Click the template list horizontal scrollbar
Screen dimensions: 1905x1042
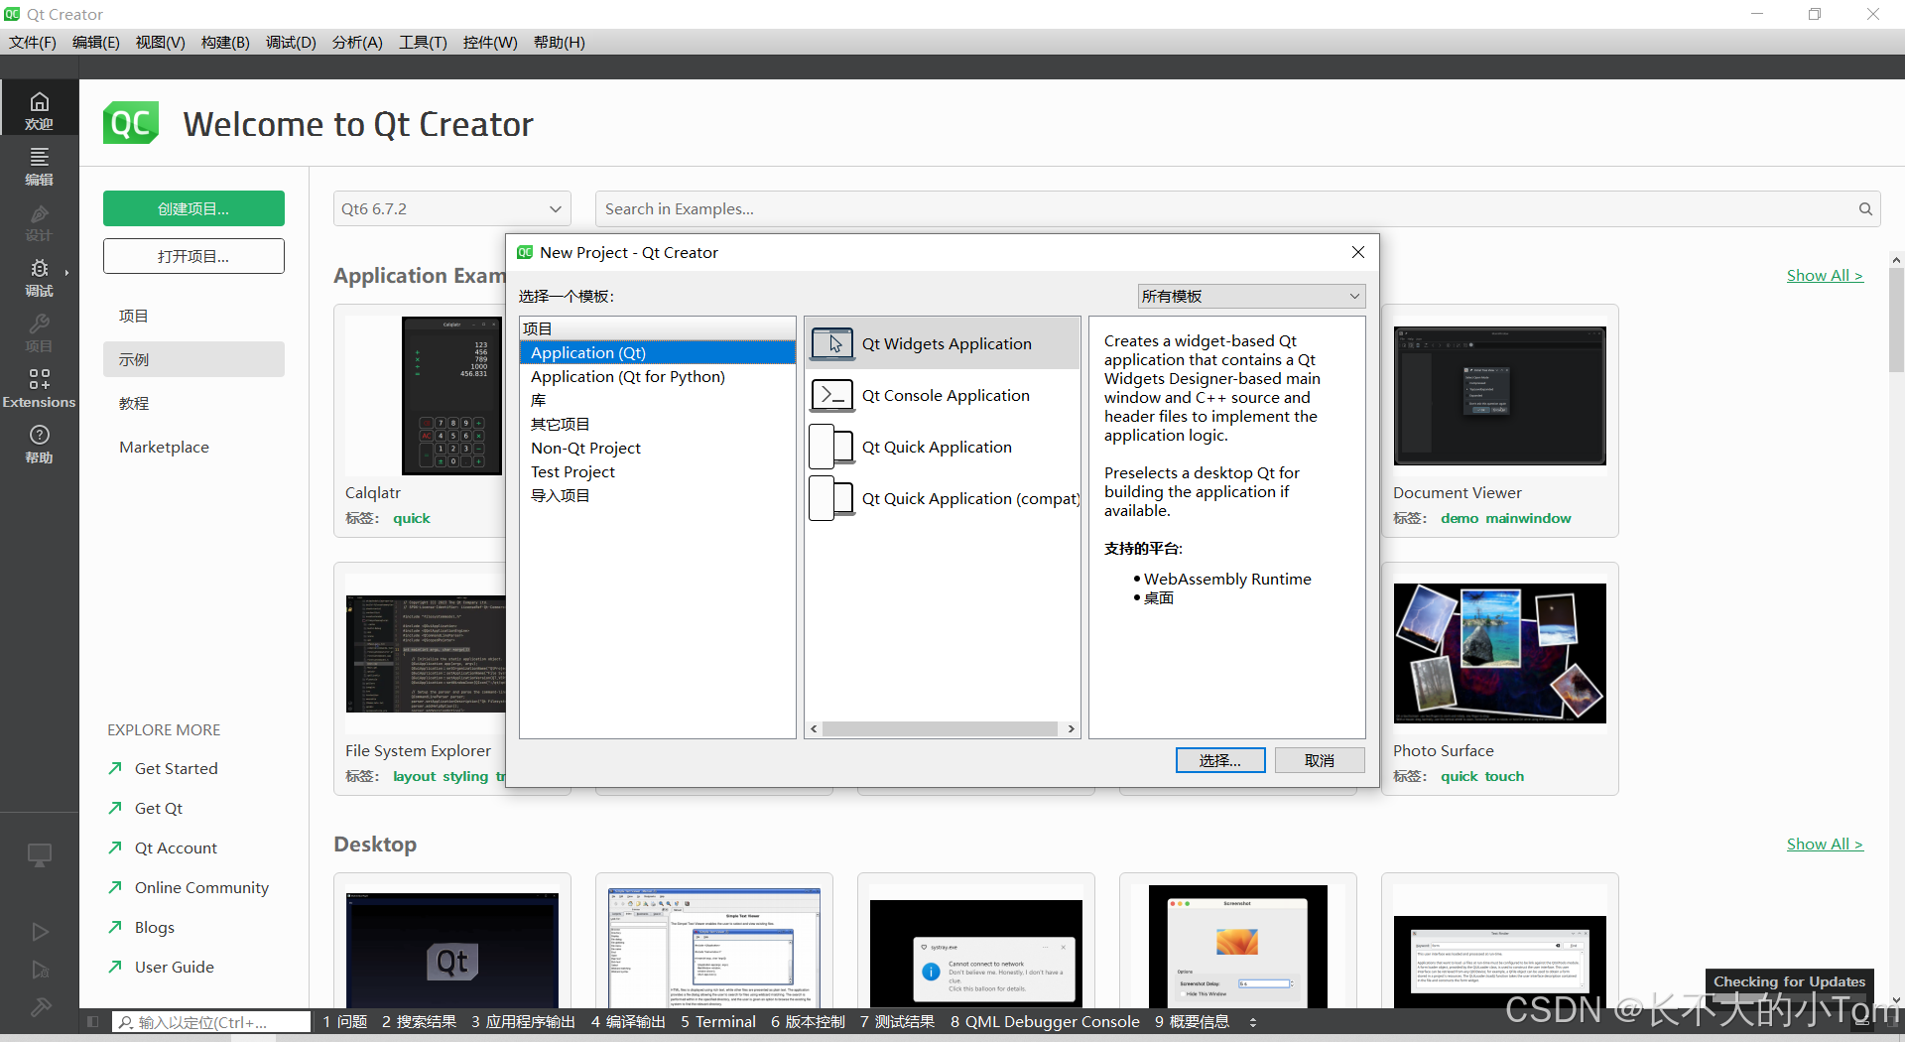940,728
